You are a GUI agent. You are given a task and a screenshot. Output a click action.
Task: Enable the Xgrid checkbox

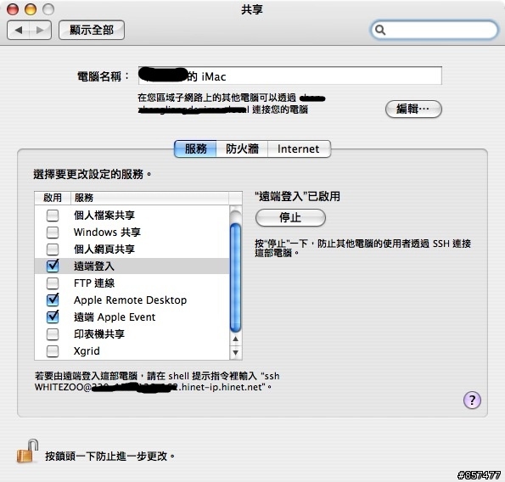[x=53, y=351]
